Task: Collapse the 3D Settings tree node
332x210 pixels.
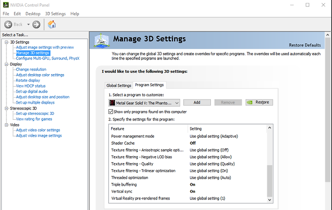Action: click(6, 42)
